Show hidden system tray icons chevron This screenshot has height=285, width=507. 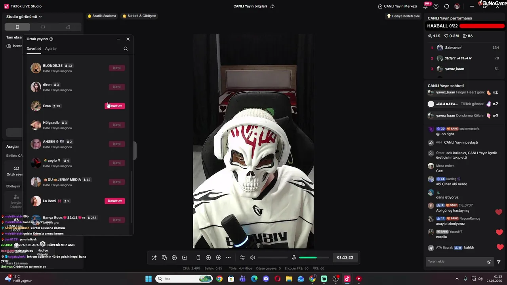tap(457, 279)
